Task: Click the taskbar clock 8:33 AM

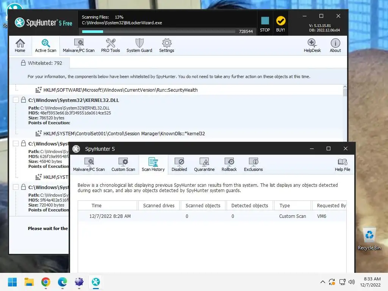Action: click(372, 279)
